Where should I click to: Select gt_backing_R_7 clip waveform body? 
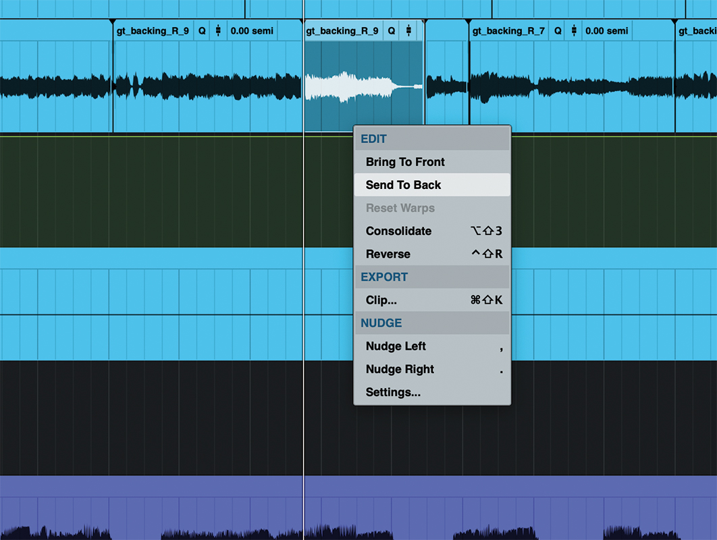point(572,86)
